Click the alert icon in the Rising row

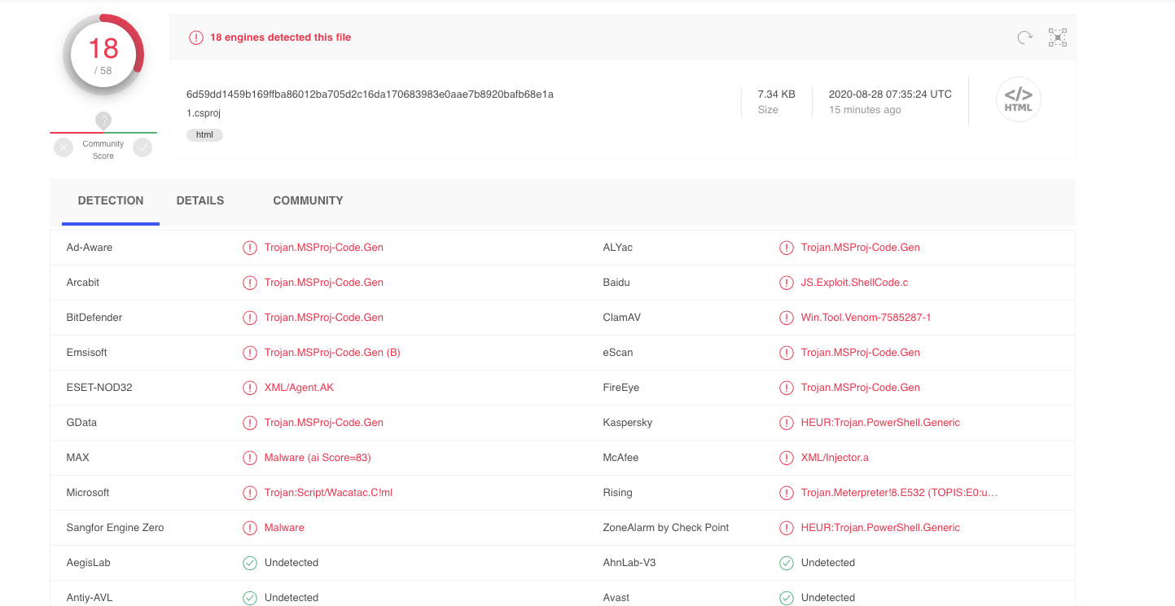(x=787, y=493)
